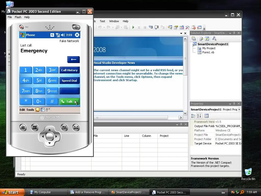Click the Step Over toolbar icon
This screenshot has height=196, width=261.
tap(157, 27)
